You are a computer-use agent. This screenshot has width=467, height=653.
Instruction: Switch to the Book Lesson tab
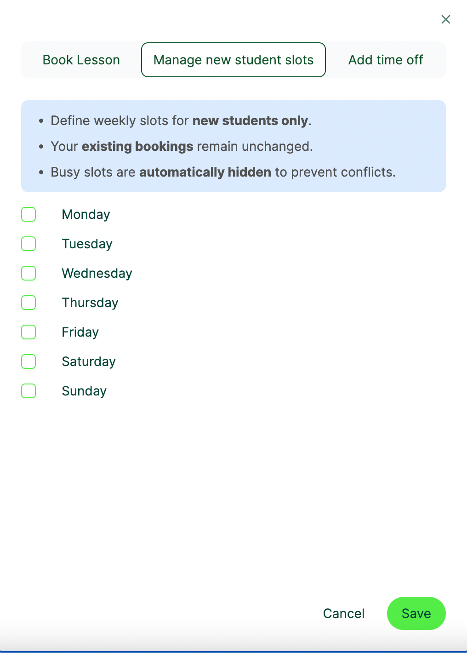(x=81, y=60)
